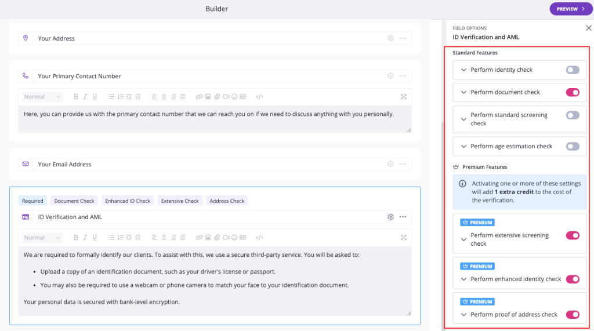This screenshot has width=594, height=331.
Task: Click the Preview button
Action: (x=571, y=9)
